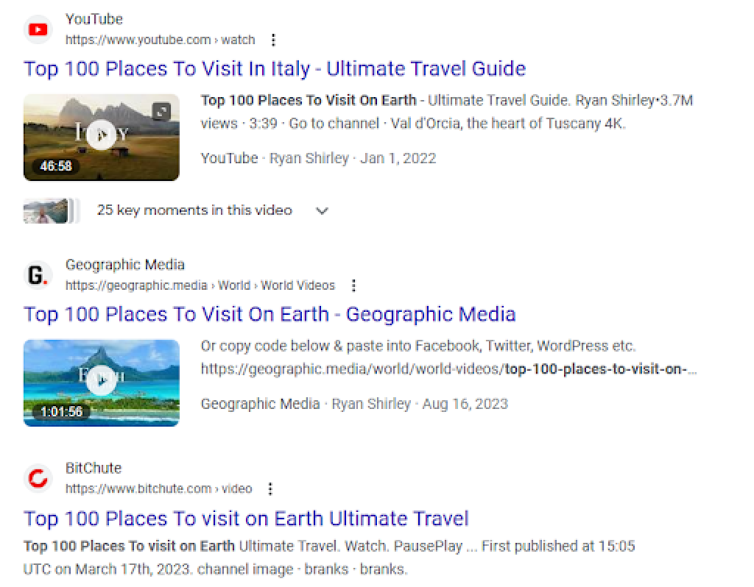
Task: Click the BitChute red favicon
Action: pyautogui.click(x=38, y=478)
